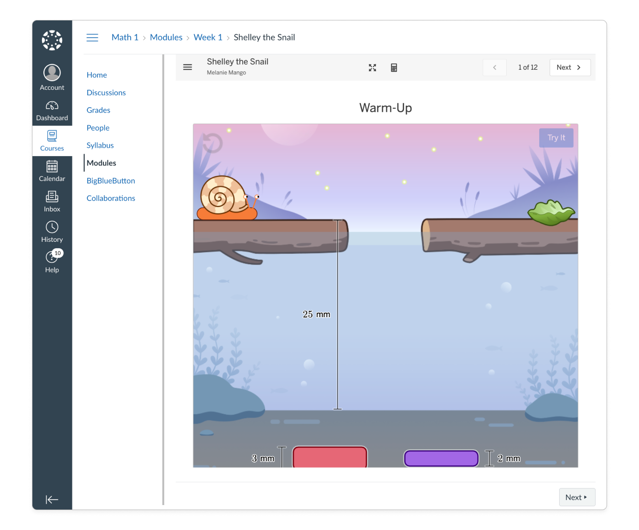
Task: Open Math 1 breadcrumb link
Action: pyautogui.click(x=125, y=37)
